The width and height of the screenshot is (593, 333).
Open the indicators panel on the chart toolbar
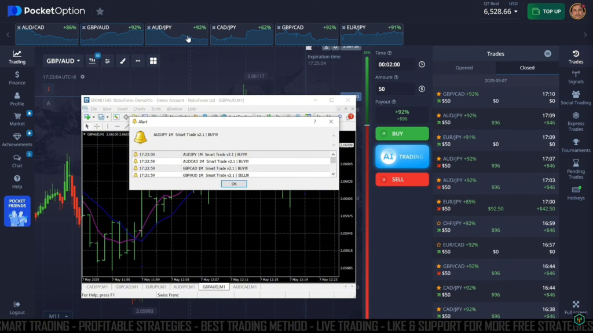point(93,61)
